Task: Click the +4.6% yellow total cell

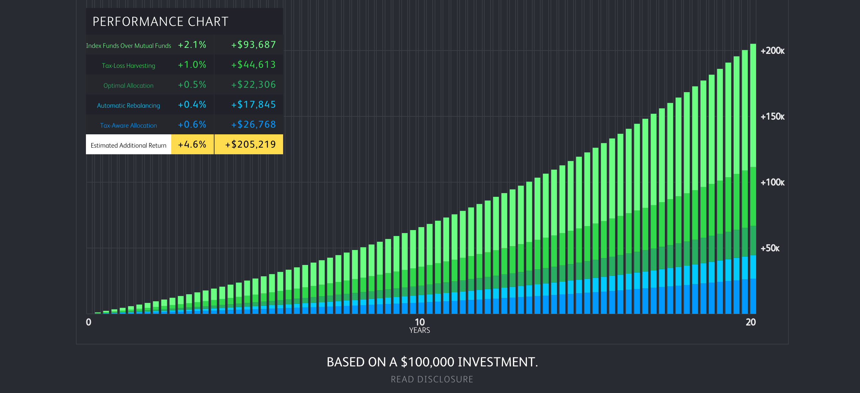Action: point(192,144)
